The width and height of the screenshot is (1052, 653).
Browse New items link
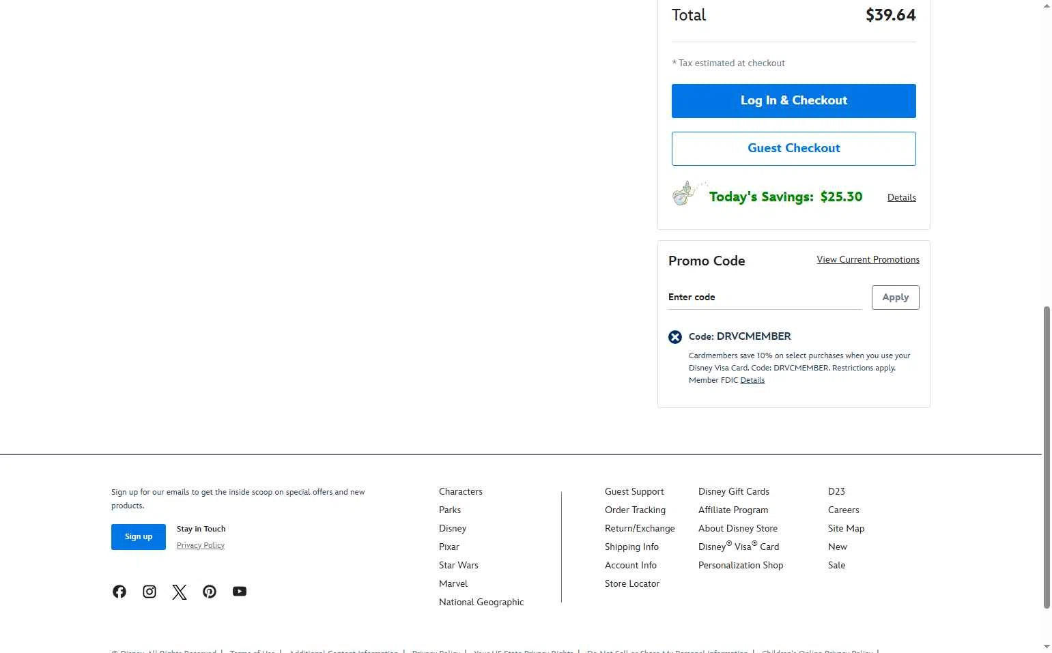coord(838,547)
